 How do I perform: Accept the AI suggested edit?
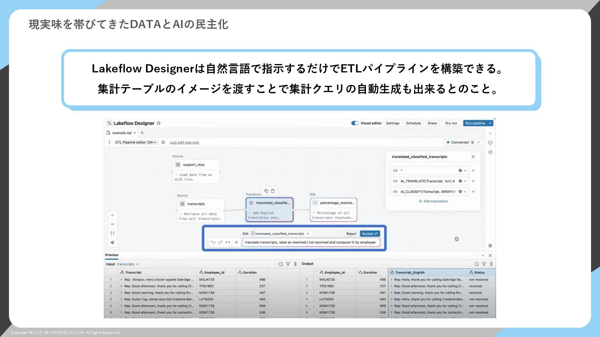point(370,234)
